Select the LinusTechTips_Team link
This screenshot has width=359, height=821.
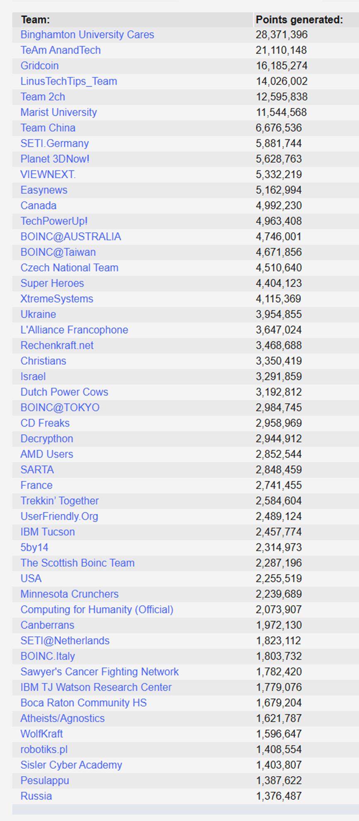tap(69, 81)
